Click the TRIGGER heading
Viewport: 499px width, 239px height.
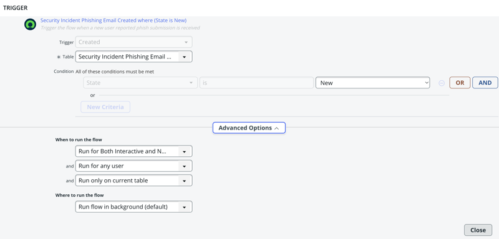pos(15,8)
